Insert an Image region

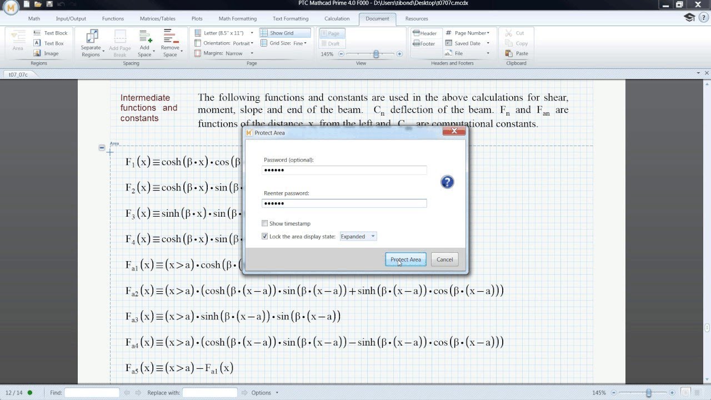(46, 53)
